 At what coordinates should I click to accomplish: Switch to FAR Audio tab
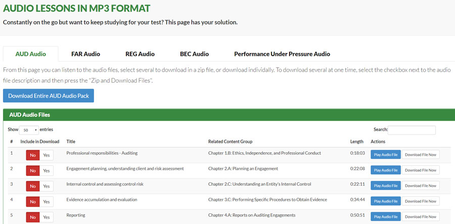tap(85, 54)
